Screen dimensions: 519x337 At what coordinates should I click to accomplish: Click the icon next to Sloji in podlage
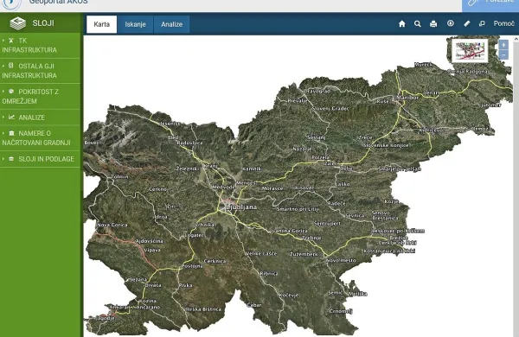tap(11, 159)
